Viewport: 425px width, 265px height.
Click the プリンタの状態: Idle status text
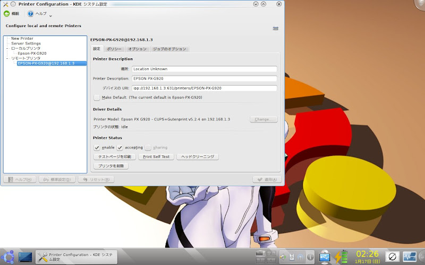(x=110, y=127)
